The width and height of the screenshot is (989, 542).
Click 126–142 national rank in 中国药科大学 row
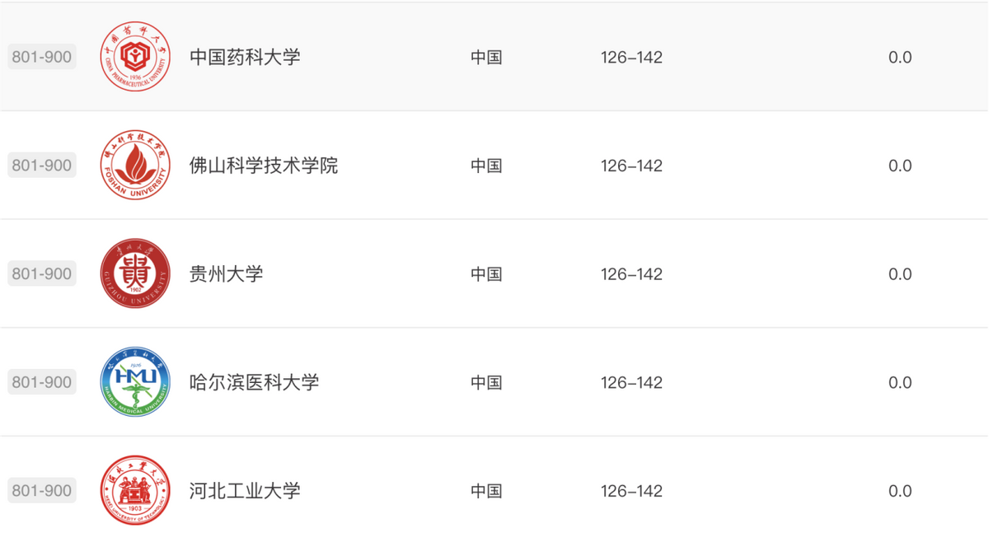click(x=631, y=58)
